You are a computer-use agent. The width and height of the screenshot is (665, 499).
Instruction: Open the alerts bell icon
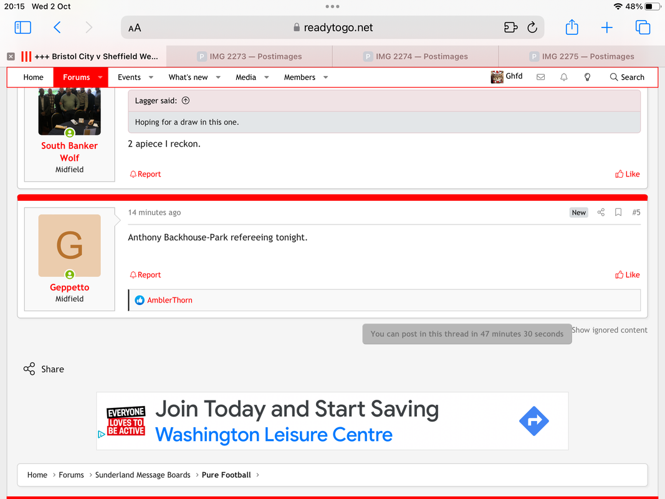point(563,77)
